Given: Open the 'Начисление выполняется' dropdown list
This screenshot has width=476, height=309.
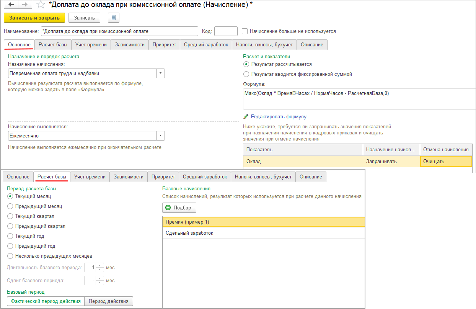Looking at the screenshot, I should pos(161,136).
